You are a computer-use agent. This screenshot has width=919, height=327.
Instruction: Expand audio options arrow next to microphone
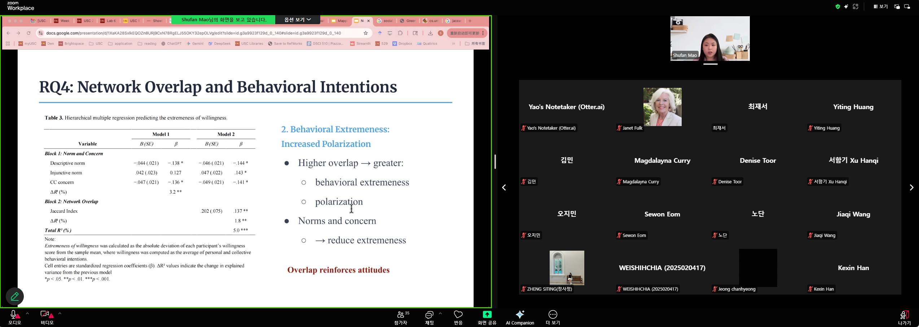[27, 313]
